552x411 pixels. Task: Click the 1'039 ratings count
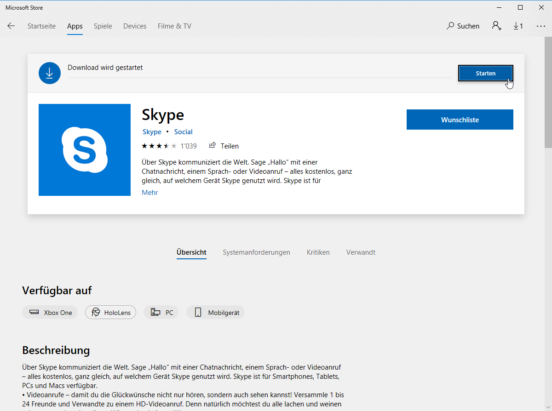[x=189, y=146]
